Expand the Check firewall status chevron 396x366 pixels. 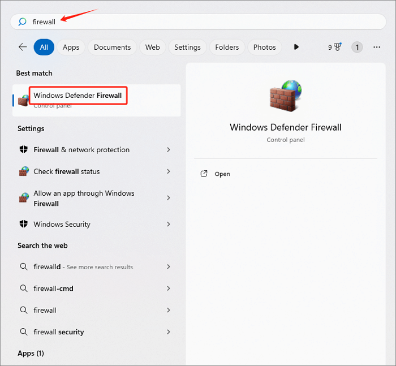coord(169,171)
